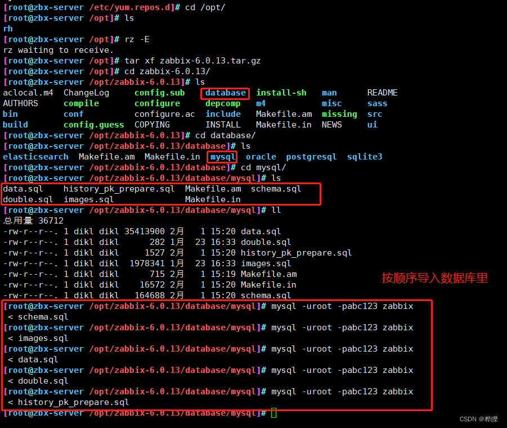Screen dimensions: 507x428
Task: Select the AUTHORS file name
Action: [20, 103]
